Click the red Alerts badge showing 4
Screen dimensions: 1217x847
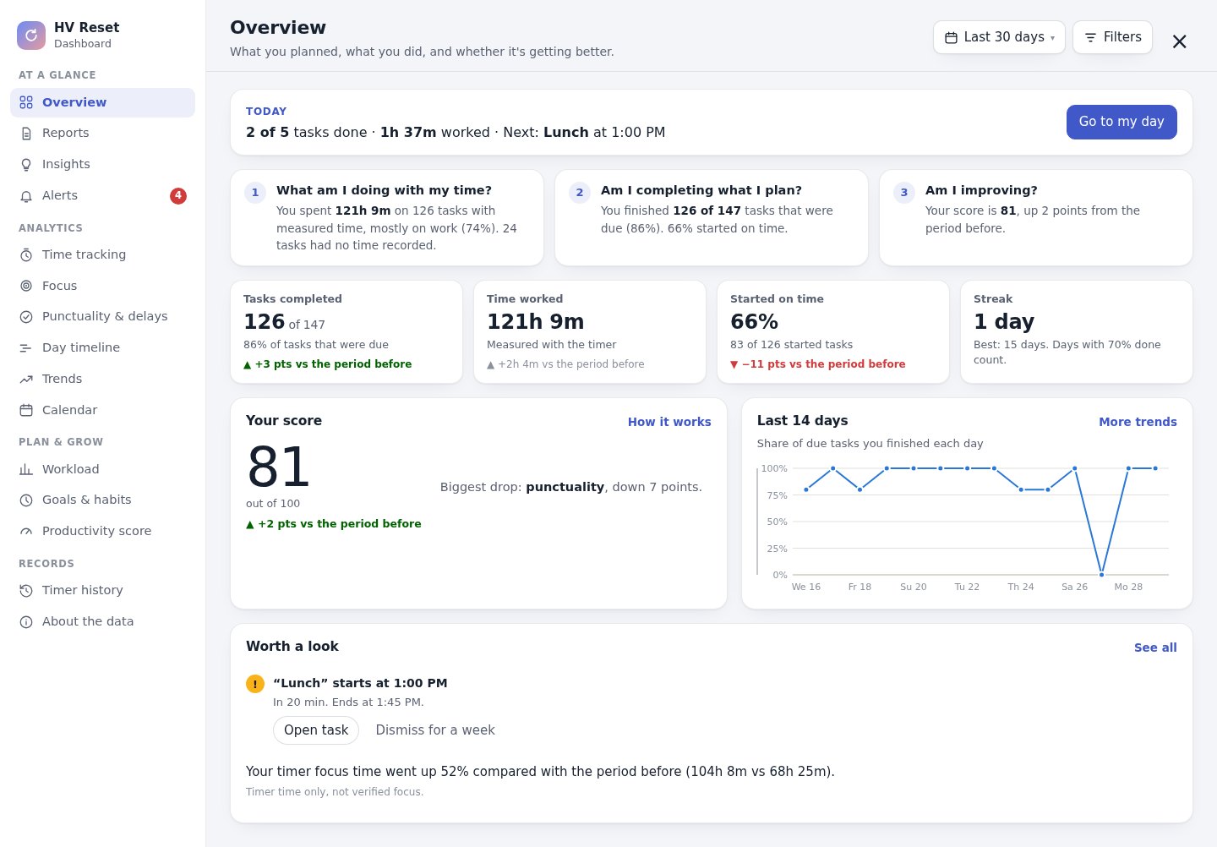click(x=178, y=196)
